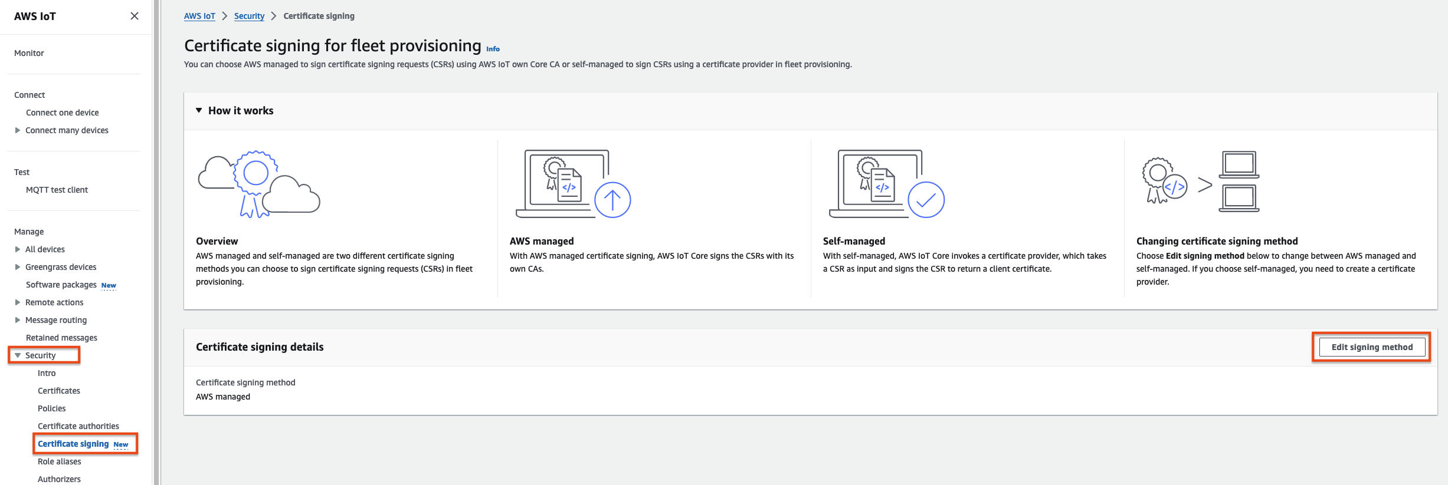Open Certificate authorities
Screen dimensions: 1448x485
pyautogui.click(x=78, y=426)
